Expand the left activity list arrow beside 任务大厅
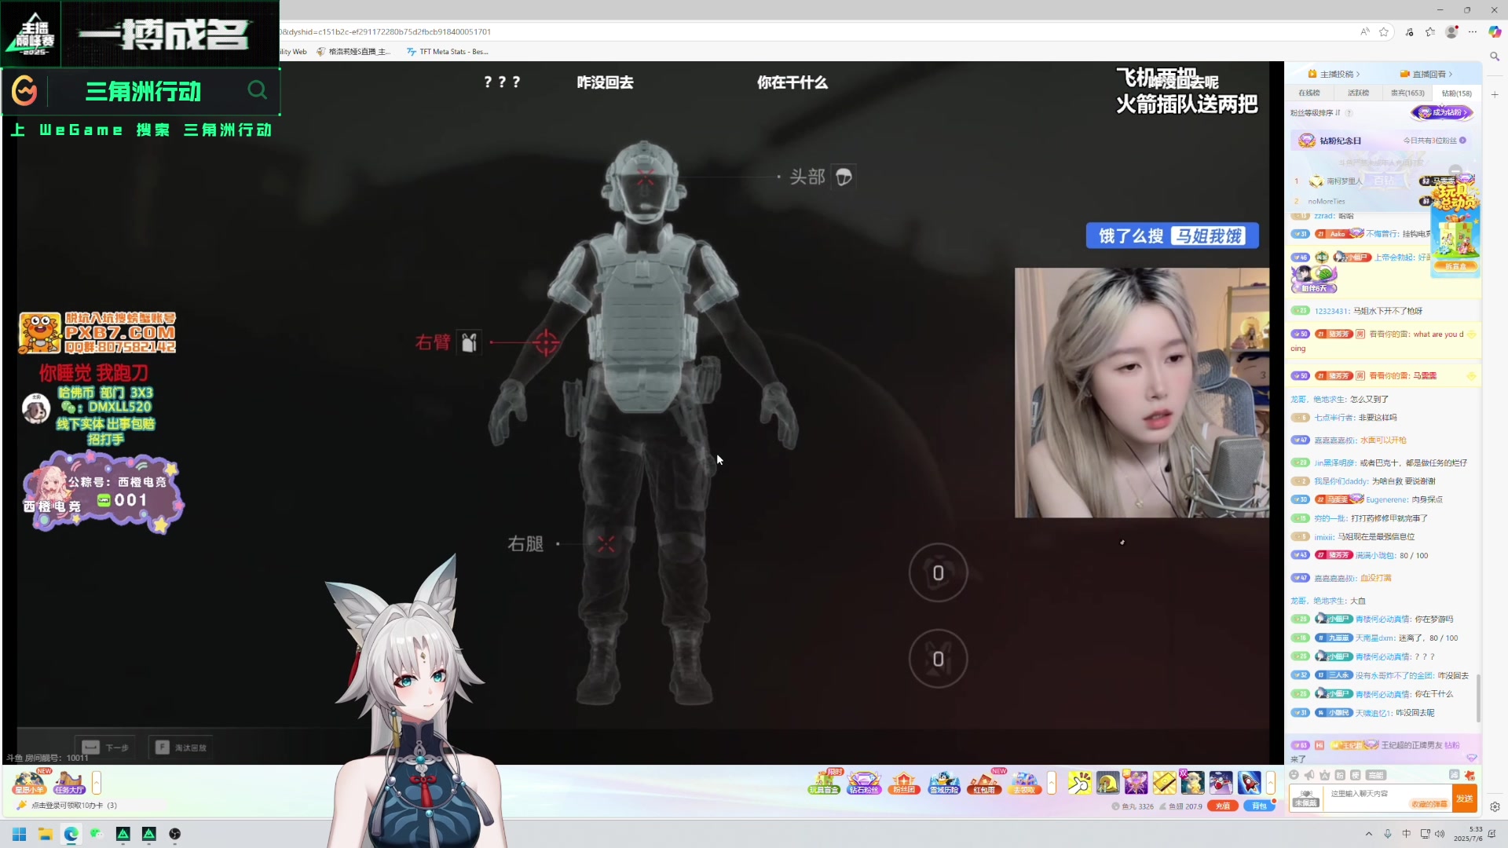The height and width of the screenshot is (848, 1508). tap(97, 782)
